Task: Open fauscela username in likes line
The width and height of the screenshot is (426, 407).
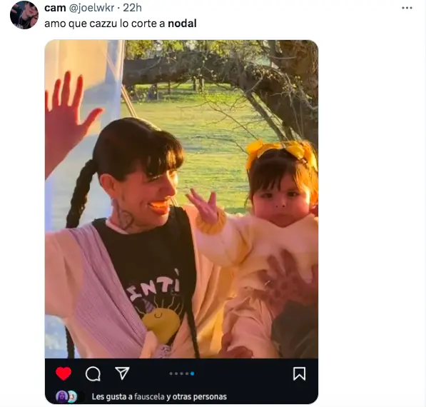Action: pyautogui.click(x=149, y=397)
